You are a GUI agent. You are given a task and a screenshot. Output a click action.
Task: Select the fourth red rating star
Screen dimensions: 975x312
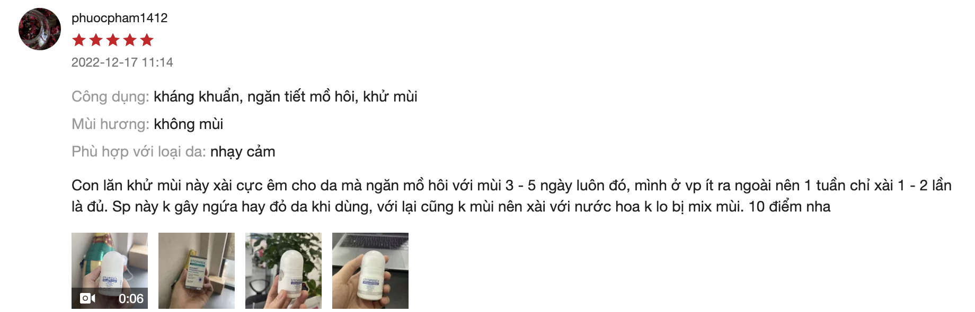coord(130,40)
